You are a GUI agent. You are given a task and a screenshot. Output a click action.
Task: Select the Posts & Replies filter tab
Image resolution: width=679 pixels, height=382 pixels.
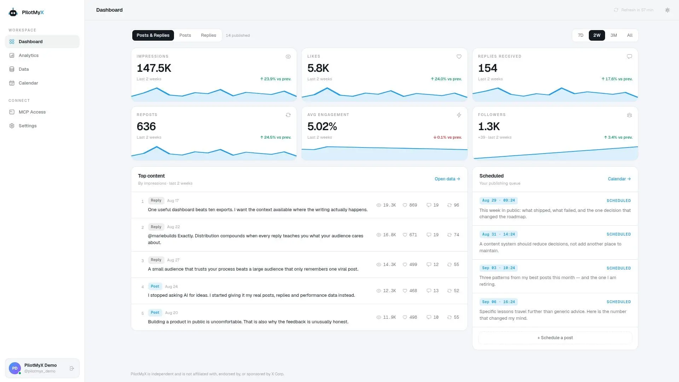pyautogui.click(x=153, y=35)
